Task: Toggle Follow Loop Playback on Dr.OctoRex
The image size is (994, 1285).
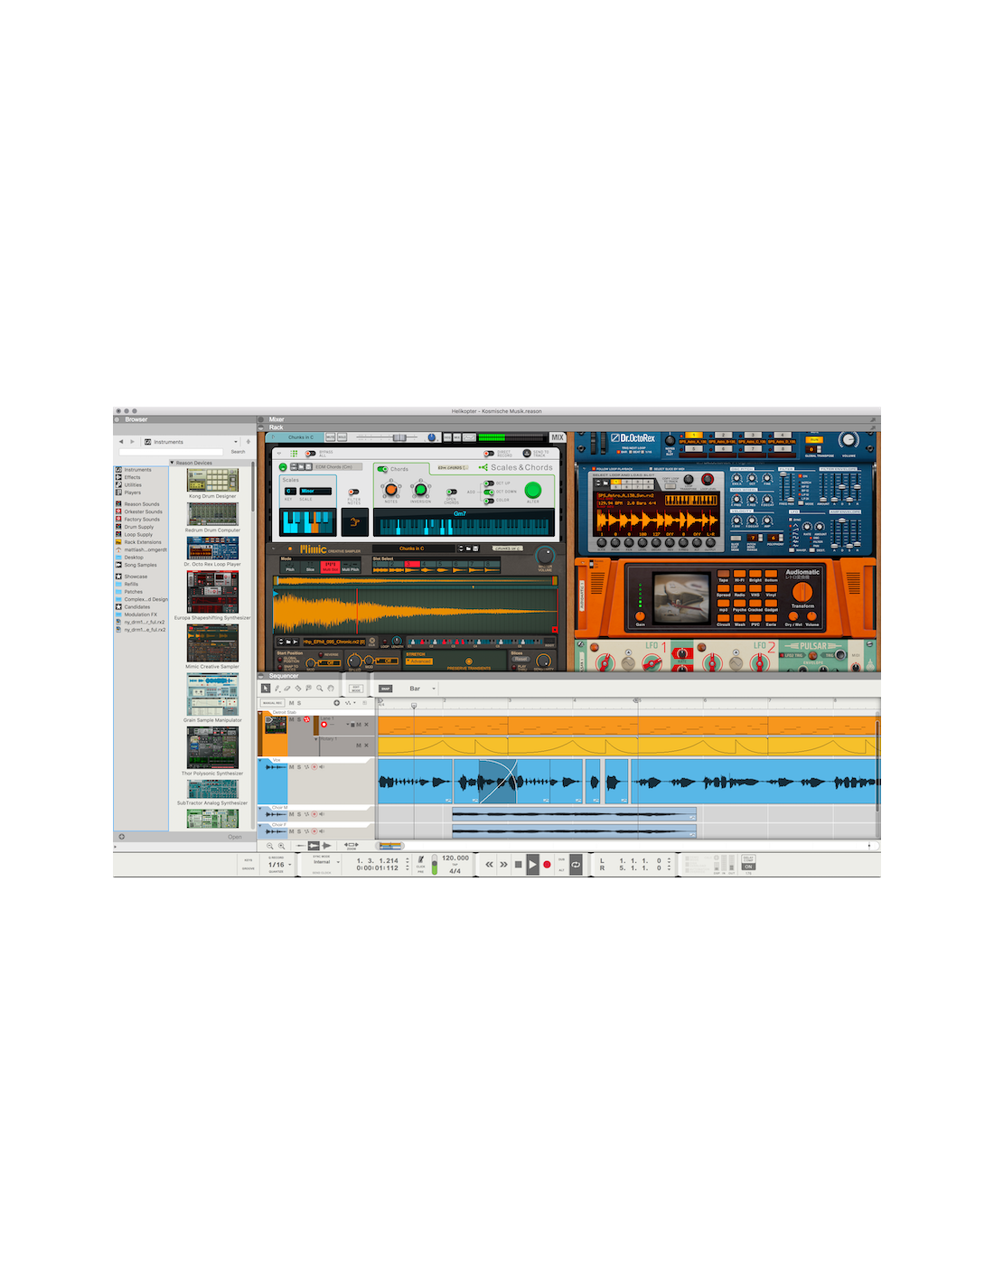Action: [594, 469]
